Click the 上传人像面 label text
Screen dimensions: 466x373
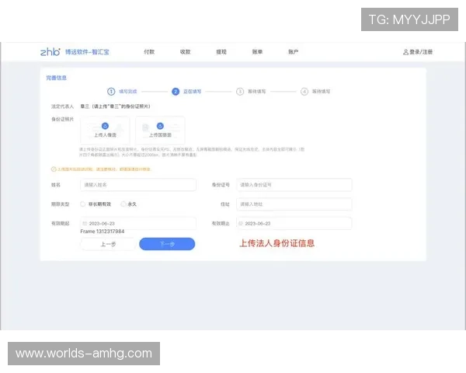pyautogui.click(x=105, y=135)
